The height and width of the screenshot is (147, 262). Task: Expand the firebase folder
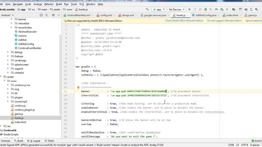tap(8, 56)
